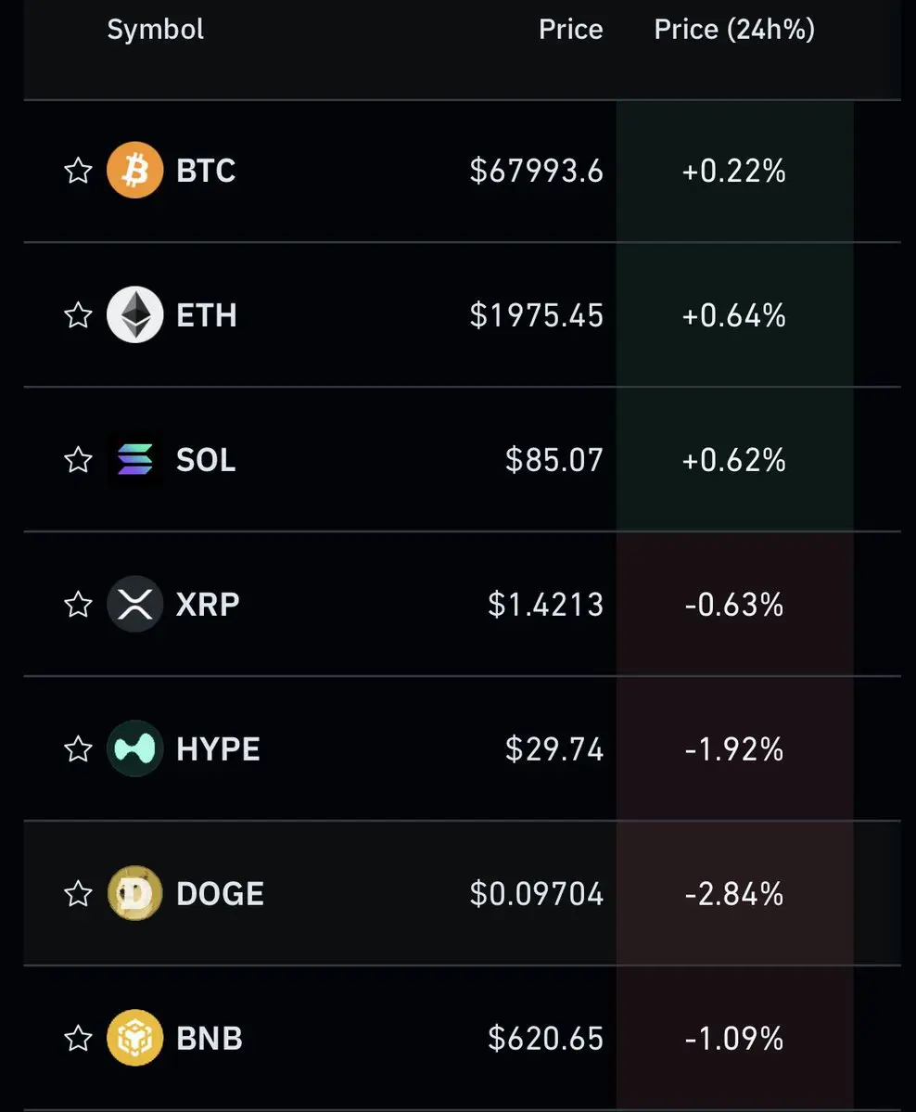Screen dimensions: 916x1112
Task: Click the Bitcoin coin icon
Action: coord(134,171)
